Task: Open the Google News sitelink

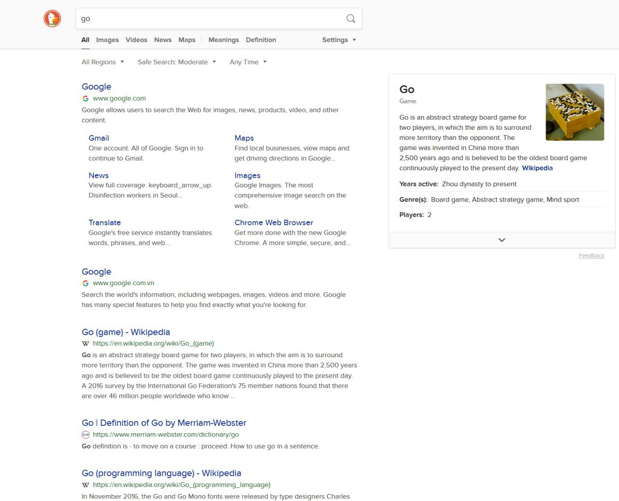Action: tap(99, 175)
